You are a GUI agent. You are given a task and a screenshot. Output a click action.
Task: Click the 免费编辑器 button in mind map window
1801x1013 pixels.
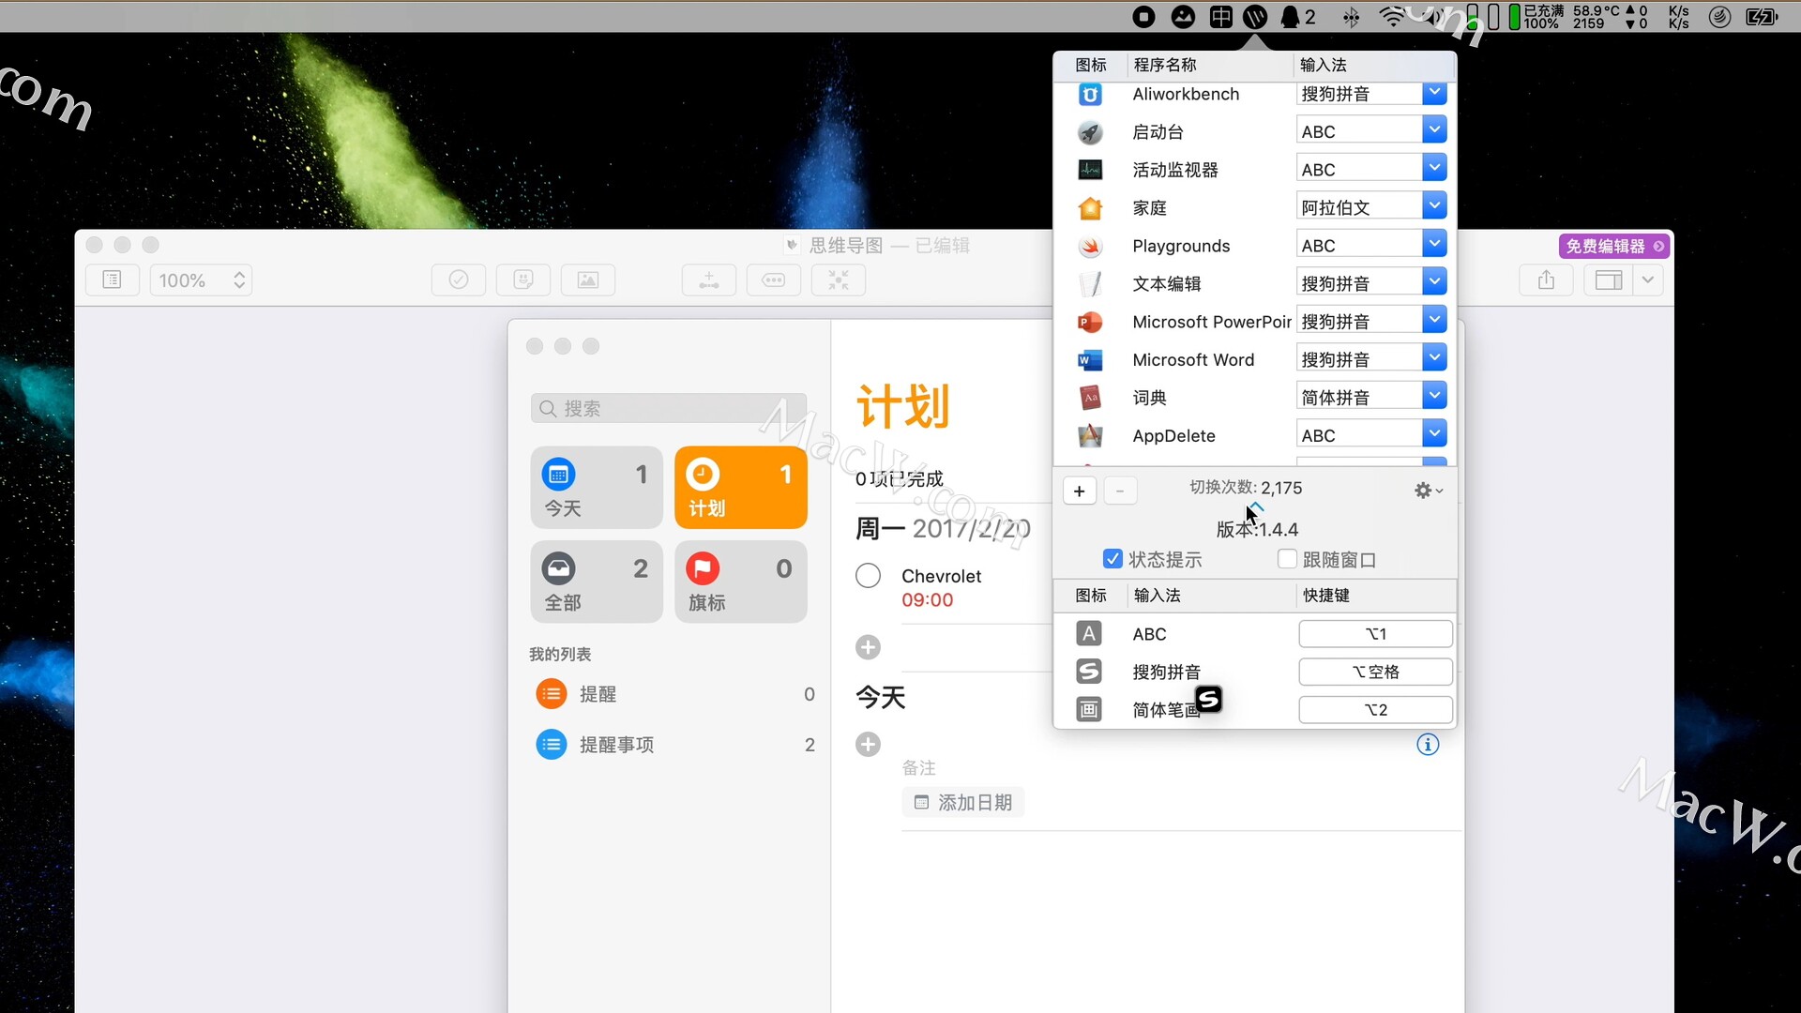(1614, 246)
